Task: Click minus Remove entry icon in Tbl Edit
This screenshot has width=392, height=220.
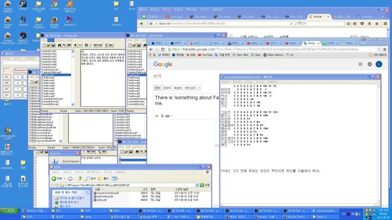Action: tap(80, 45)
